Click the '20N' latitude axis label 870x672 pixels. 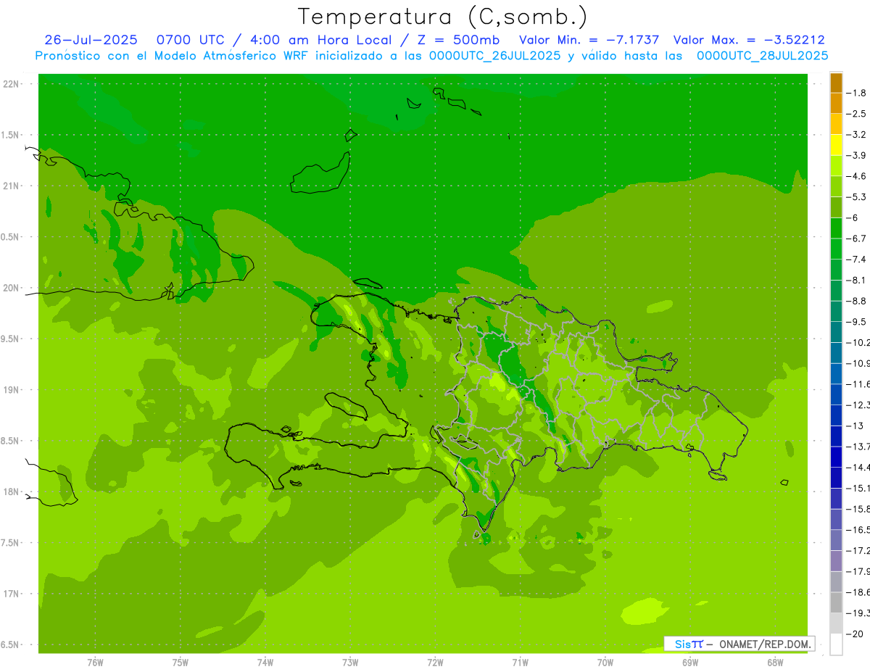pyautogui.click(x=11, y=288)
